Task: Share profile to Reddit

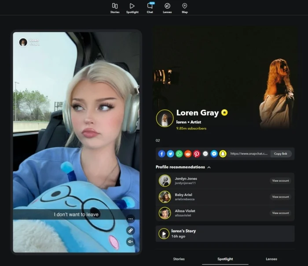Action: coord(188,154)
